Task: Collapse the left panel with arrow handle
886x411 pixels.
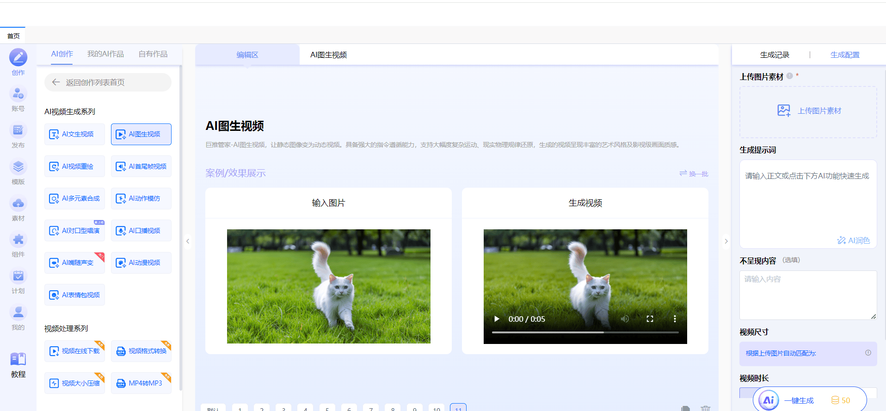Action: pos(188,241)
